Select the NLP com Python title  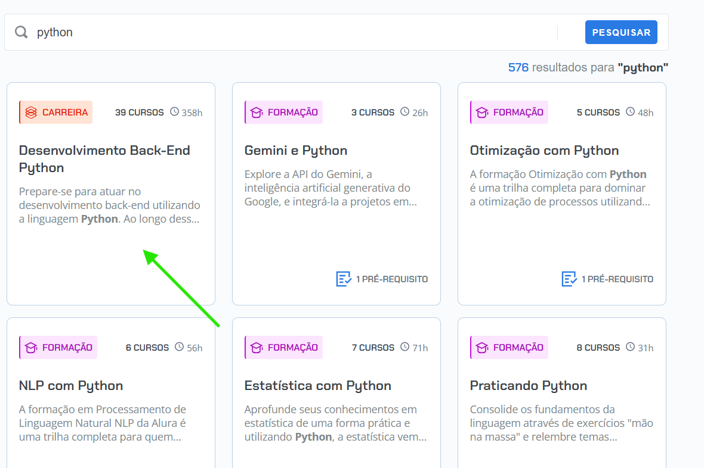[x=71, y=386]
